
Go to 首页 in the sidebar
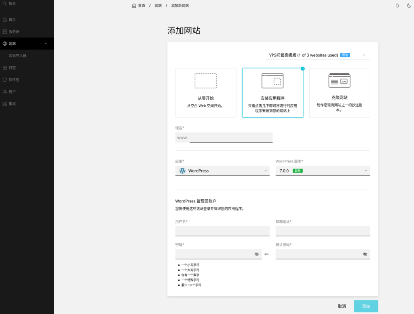click(x=12, y=19)
